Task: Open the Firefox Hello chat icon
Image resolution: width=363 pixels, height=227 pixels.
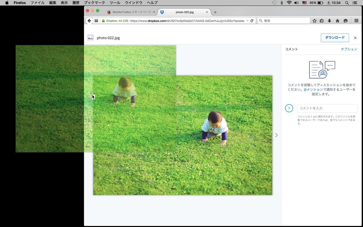Action: tap(345, 21)
